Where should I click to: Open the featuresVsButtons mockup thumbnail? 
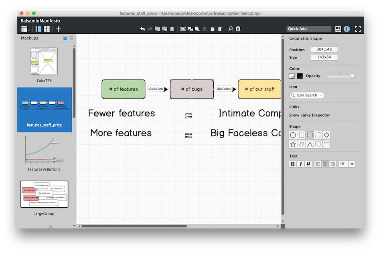[44, 150]
